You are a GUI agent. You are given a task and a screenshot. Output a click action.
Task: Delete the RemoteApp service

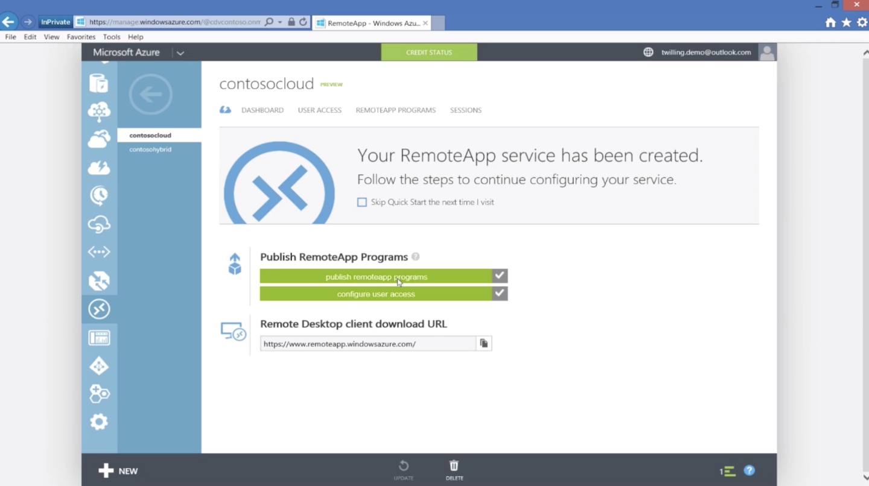[454, 470]
